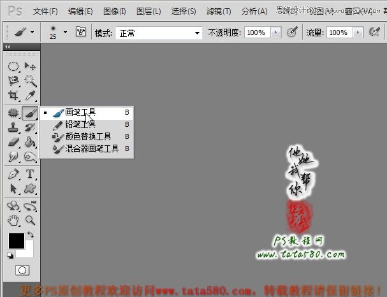Click the flow 100% input field

click(x=340, y=33)
